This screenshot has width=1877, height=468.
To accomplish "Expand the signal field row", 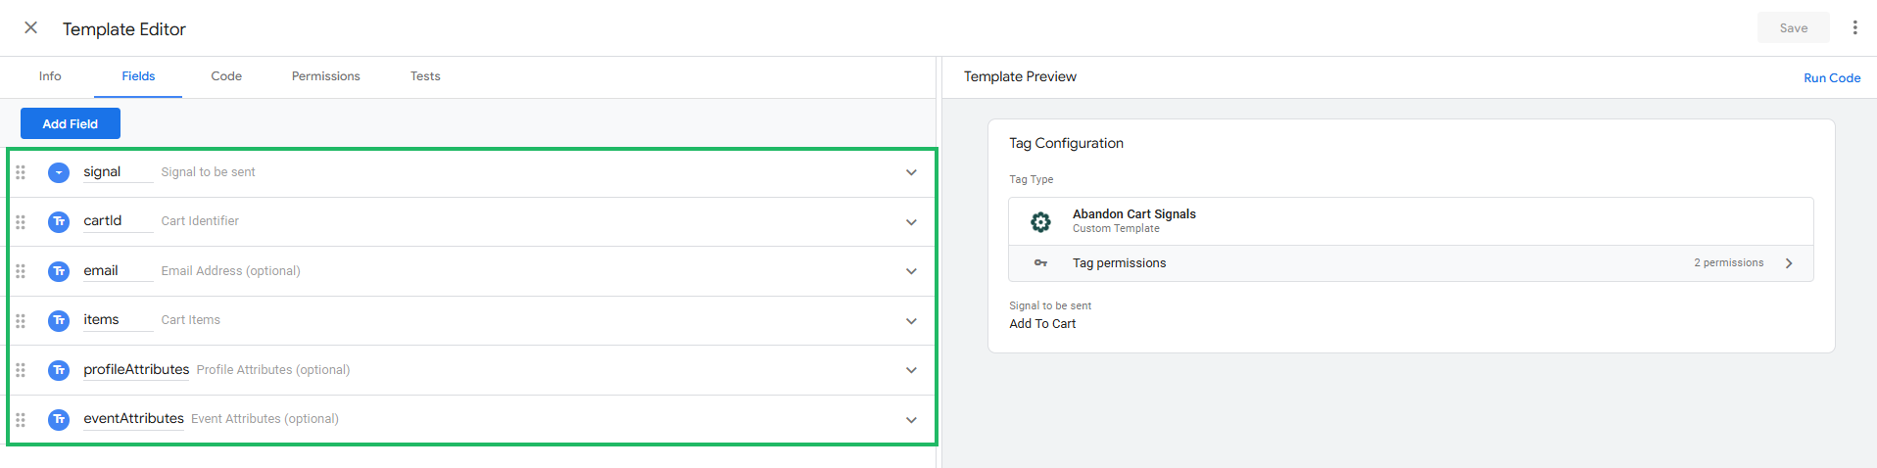I will pyautogui.click(x=911, y=172).
